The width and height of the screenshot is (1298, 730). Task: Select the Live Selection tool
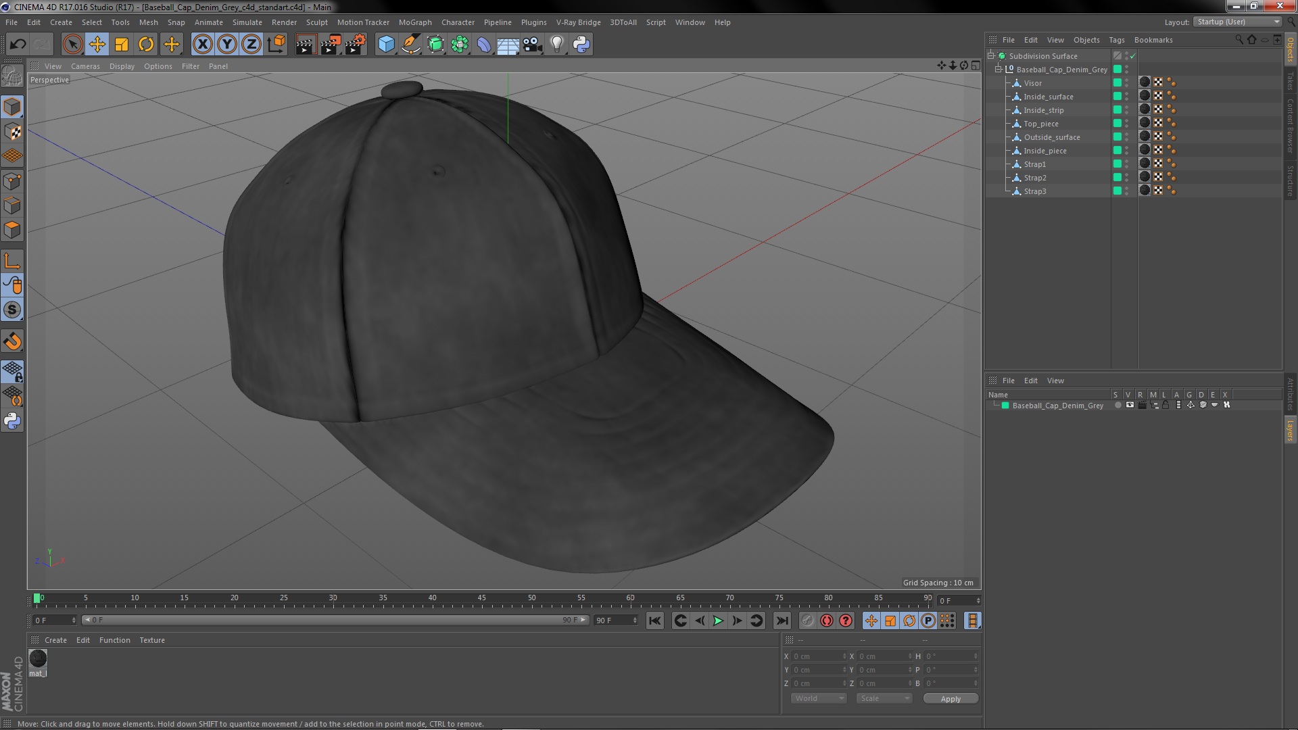tap(72, 45)
